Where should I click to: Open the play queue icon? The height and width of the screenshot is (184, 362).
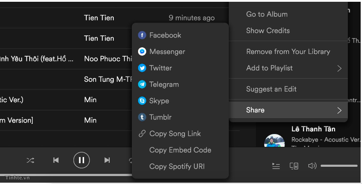(x=276, y=166)
